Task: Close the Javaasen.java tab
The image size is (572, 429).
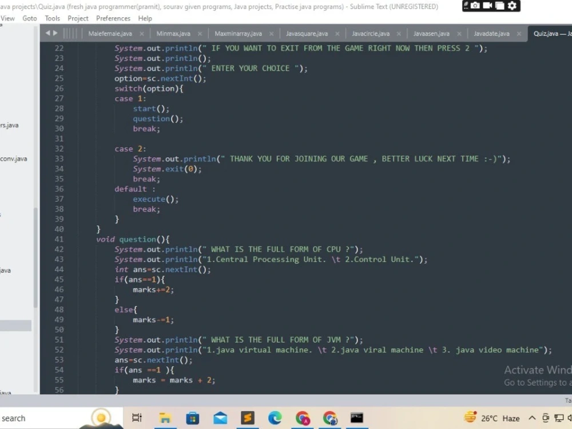Action: [459, 34]
